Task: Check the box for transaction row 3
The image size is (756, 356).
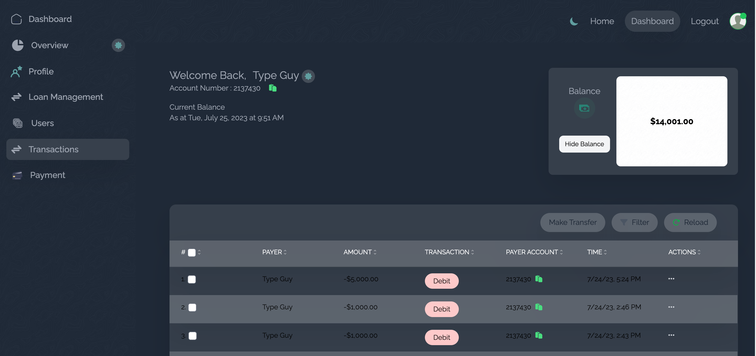Action: (193, 336)
